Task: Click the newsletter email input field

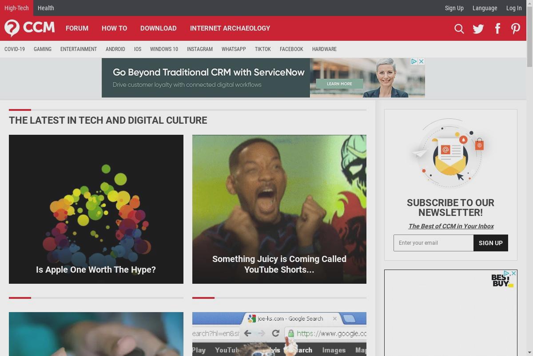Action: [x=434, y=243]
